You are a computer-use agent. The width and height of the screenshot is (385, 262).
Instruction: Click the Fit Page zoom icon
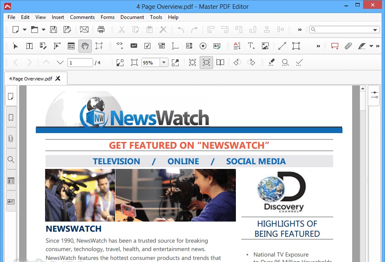point(134,62)
